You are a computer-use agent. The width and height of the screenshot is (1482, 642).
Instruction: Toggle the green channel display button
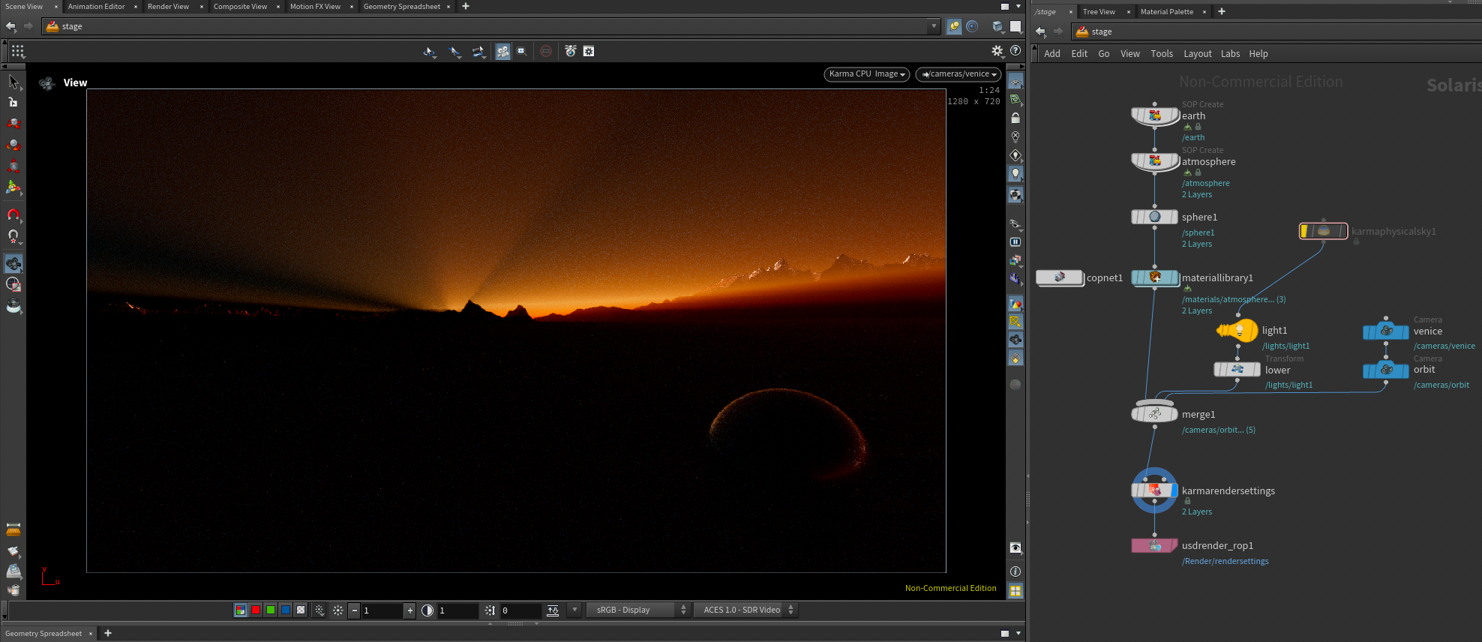(271, 610)
